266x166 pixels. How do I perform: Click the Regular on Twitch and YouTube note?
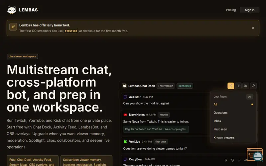click(x=156, y=129)
